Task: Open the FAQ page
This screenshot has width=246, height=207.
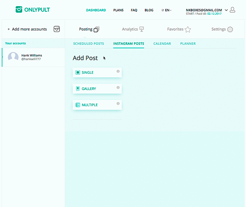Action: coord(134,10)
